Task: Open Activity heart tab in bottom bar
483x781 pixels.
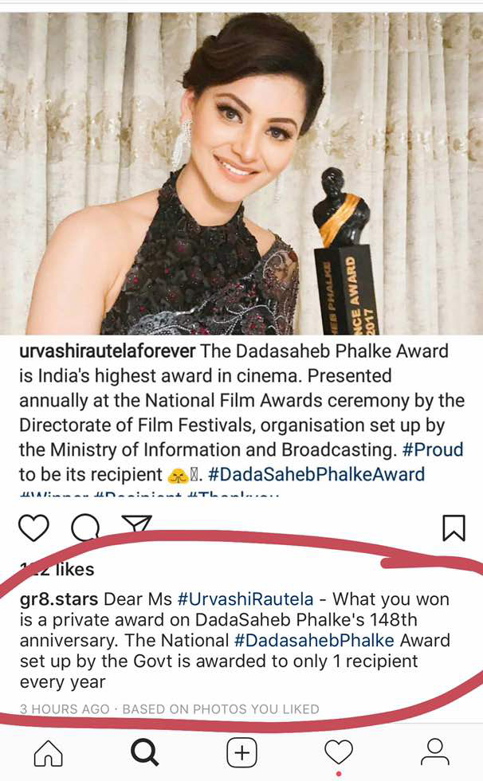Action: pyautogui.click(x=339, y=752)
